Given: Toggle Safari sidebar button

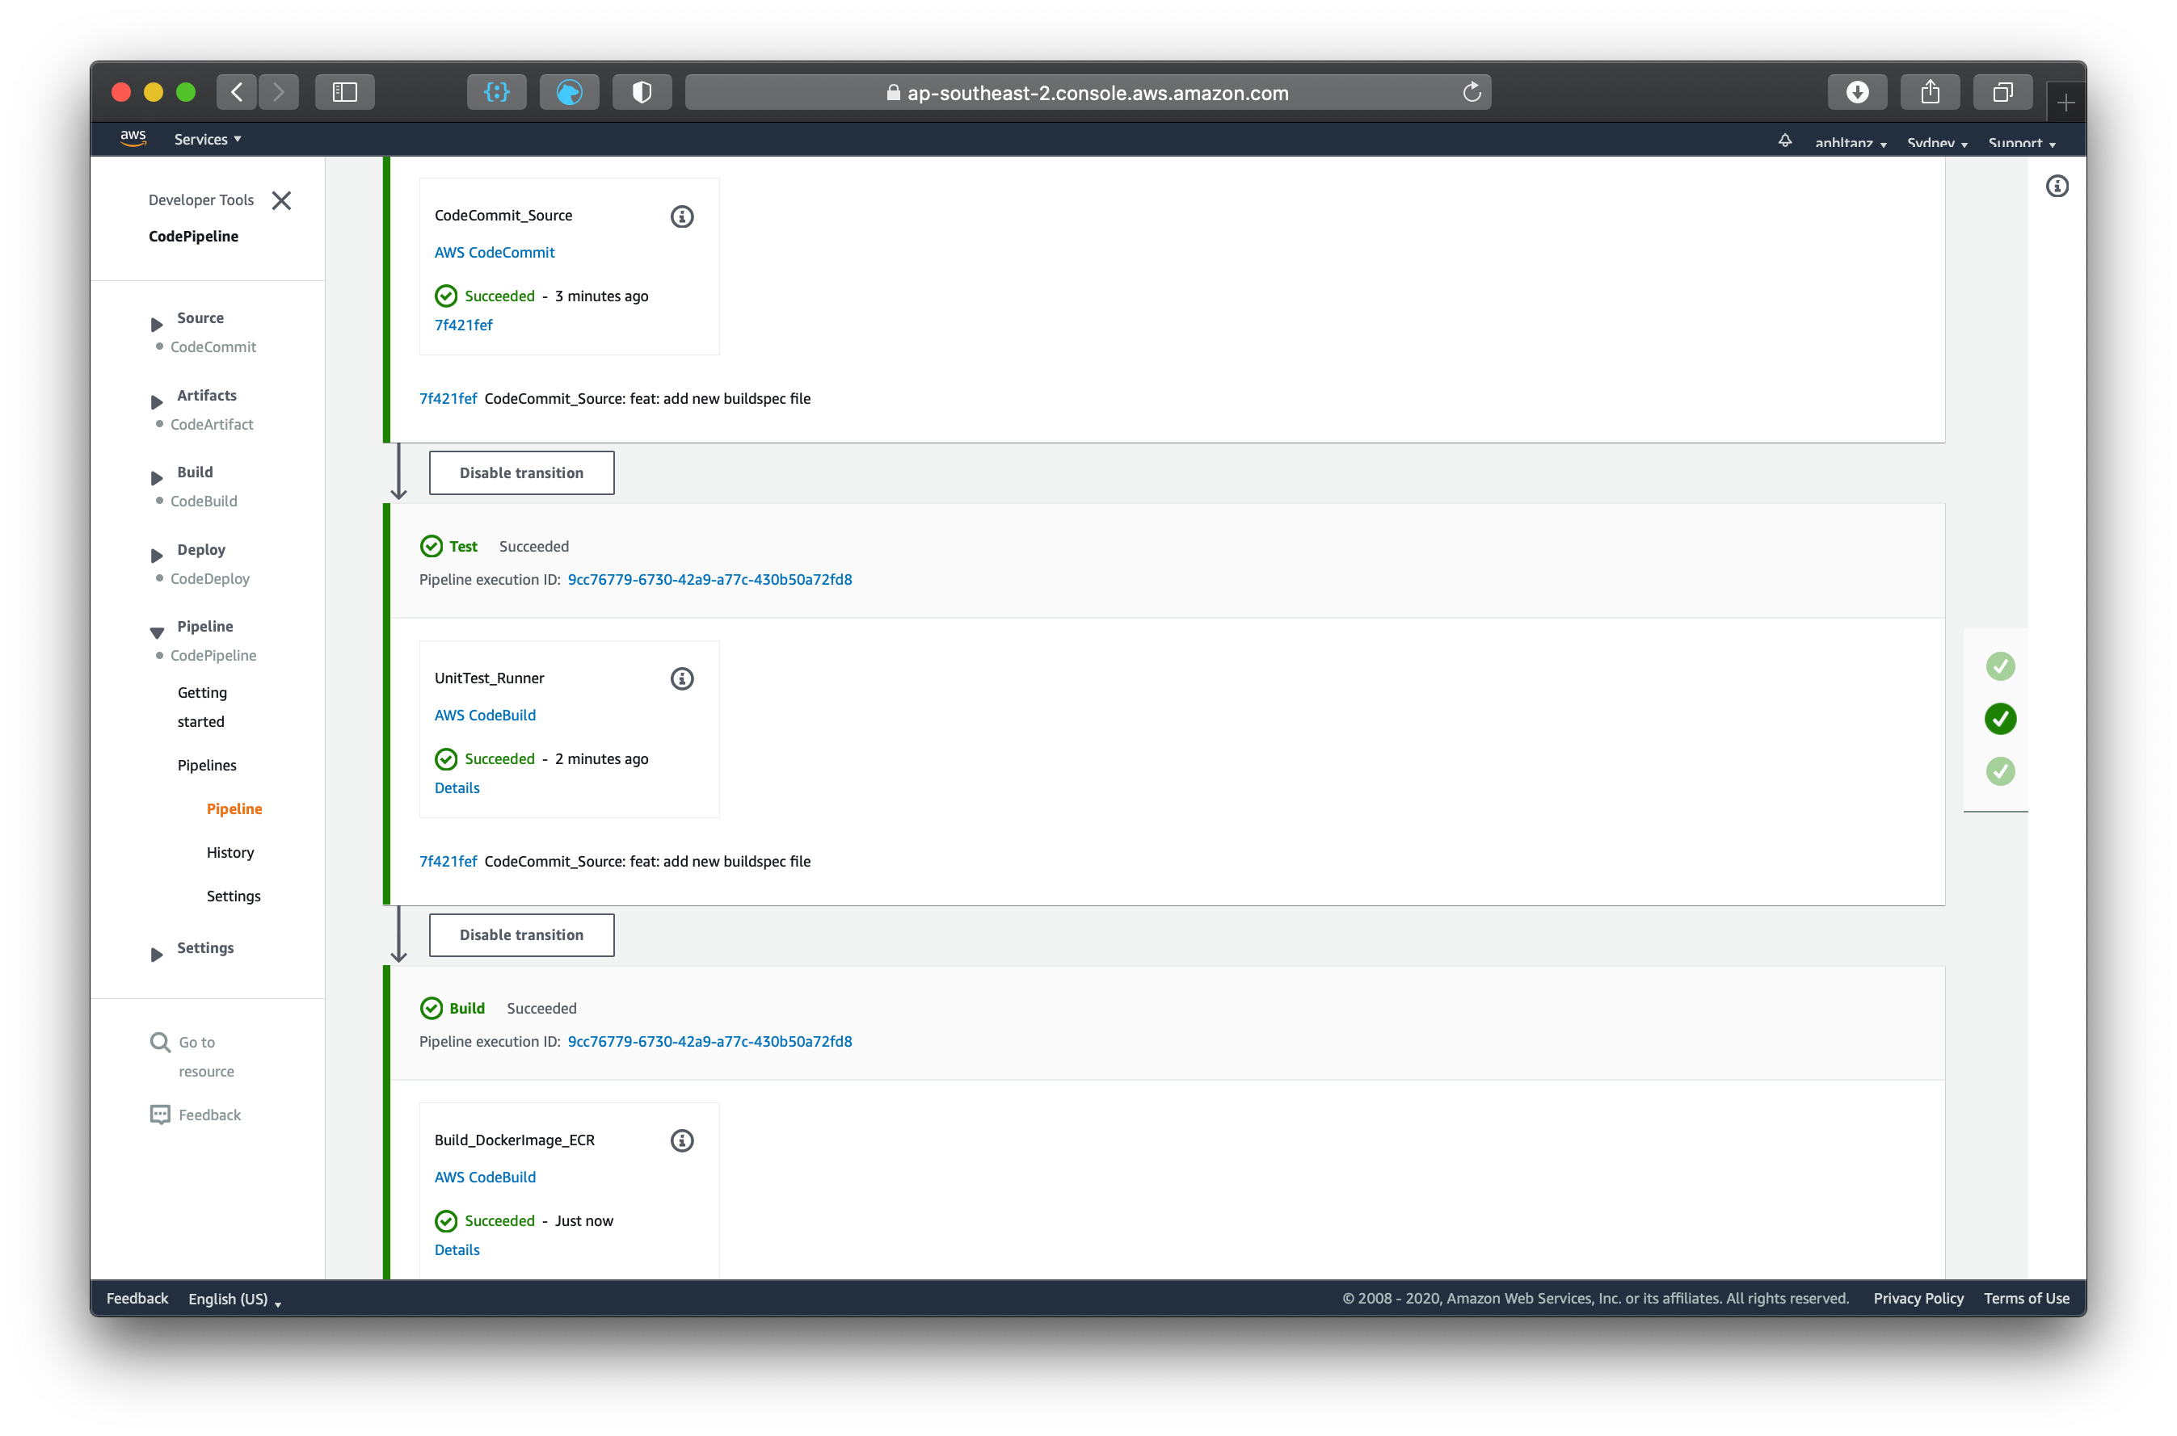Looking at the screenshot, I should pos(344,93).
